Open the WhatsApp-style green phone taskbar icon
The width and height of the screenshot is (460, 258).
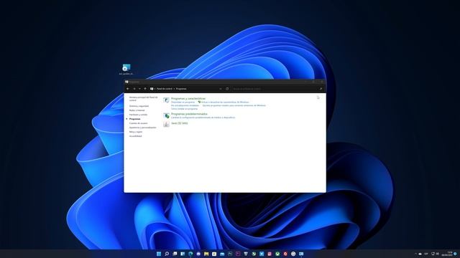tap(254, 254)
